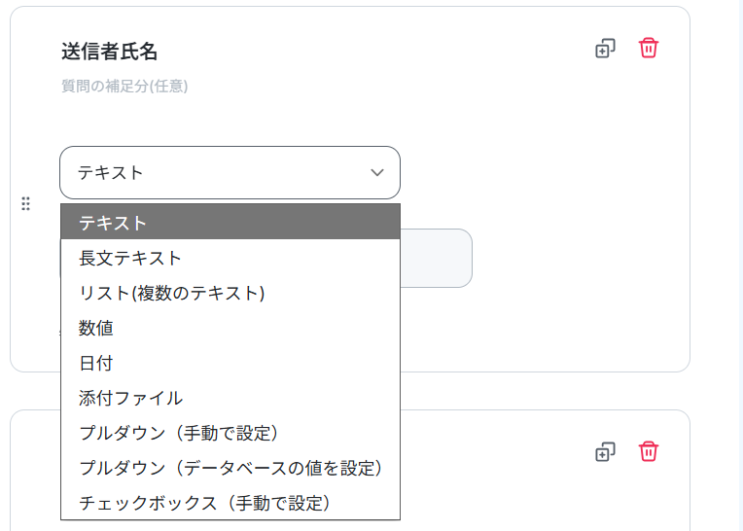Choose 添付ファイル option

[x=230, y=399]
